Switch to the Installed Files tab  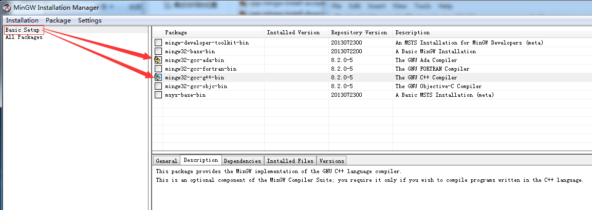pos(290,161)
